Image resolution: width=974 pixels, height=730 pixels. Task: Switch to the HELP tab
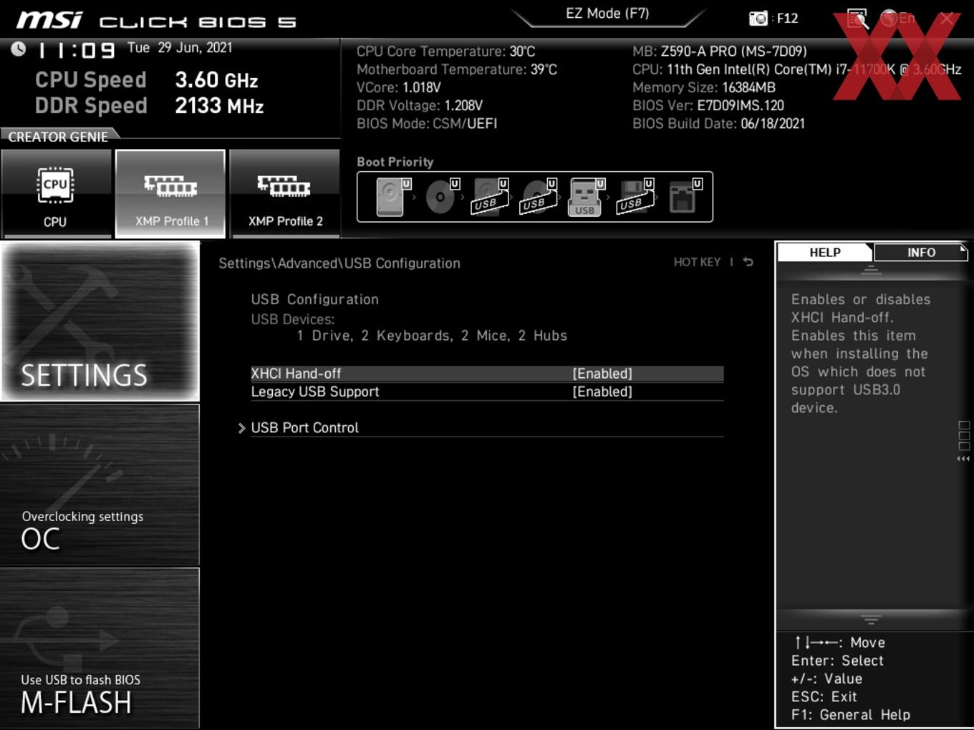coord(825,252)
